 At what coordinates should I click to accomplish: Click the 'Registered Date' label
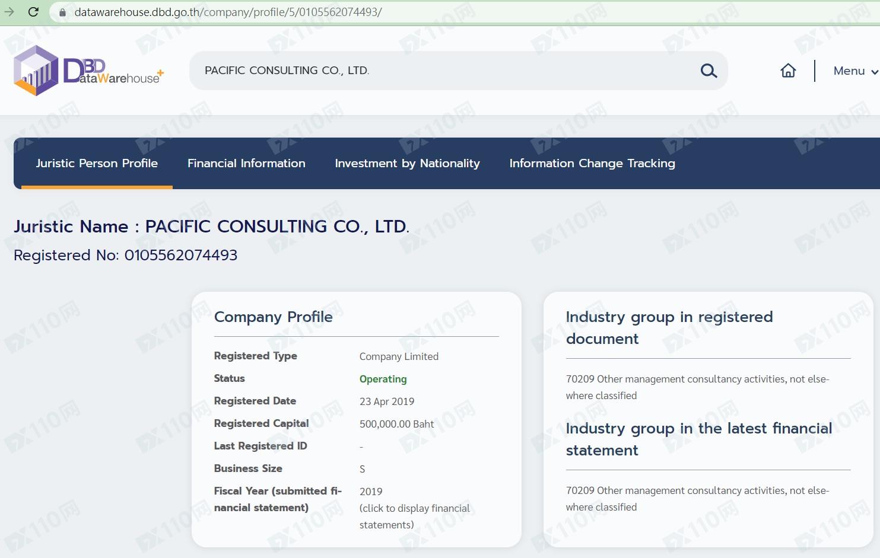[x=255, y=401]
